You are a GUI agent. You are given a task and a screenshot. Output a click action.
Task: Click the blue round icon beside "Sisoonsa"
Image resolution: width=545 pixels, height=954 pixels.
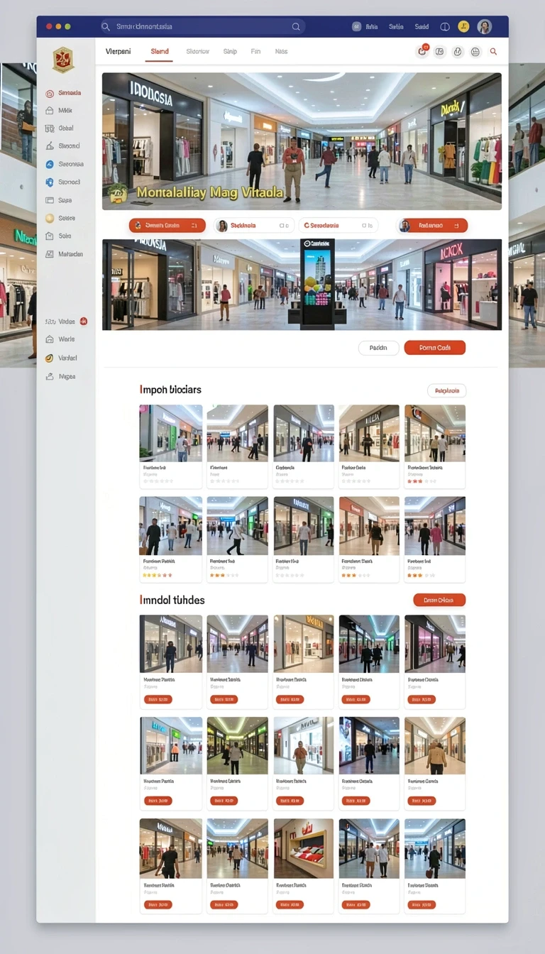click(x=50, y=164)
